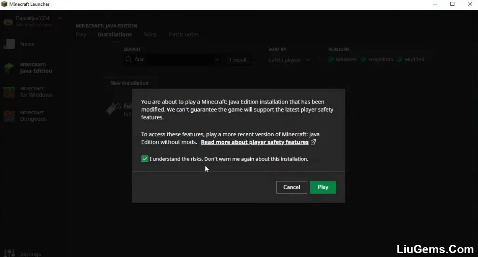This screenshot has height=257, width=478.
Task: Open the News section icon
Action: tap(9, 44)
